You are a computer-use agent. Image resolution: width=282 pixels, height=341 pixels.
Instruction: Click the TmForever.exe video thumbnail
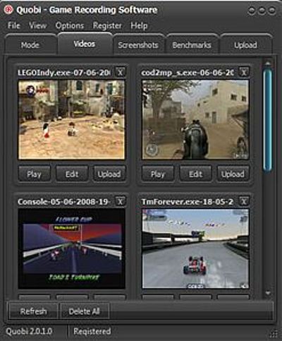(195, 249)
